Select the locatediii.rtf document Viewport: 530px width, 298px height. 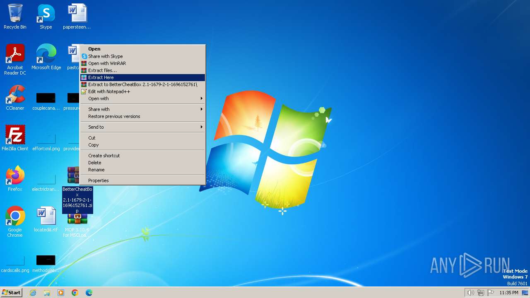46,219
